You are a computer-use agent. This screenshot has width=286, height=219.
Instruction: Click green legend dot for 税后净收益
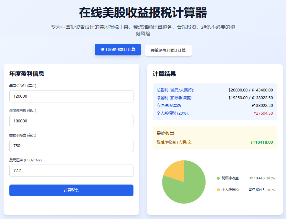coord(218,178)
